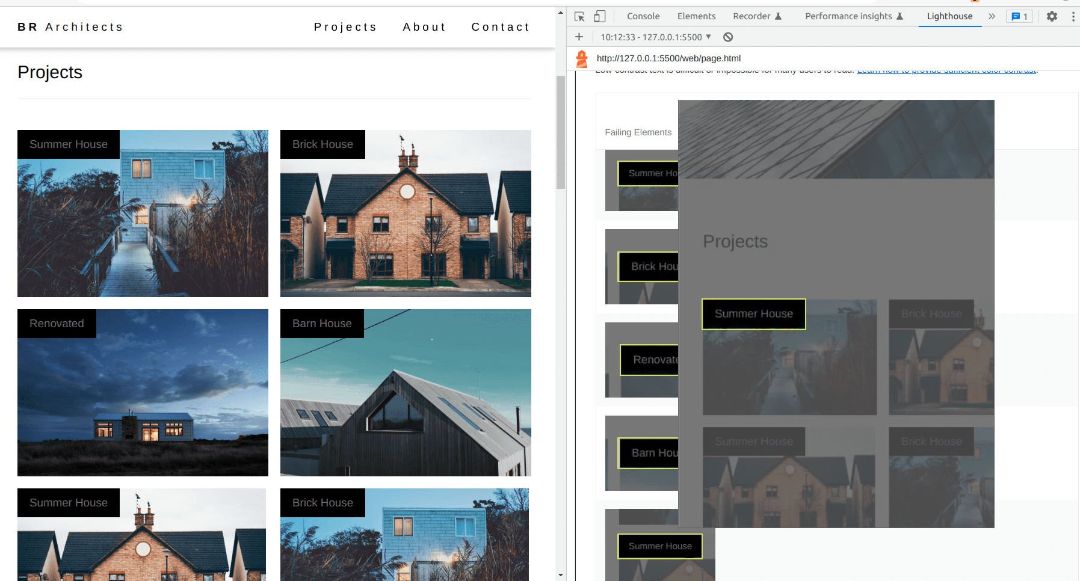Switch to the Console tab
Screen dimensions: 1080x581
(643, 17)
